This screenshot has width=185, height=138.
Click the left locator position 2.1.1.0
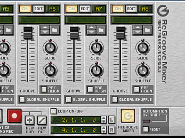point(76,120)
